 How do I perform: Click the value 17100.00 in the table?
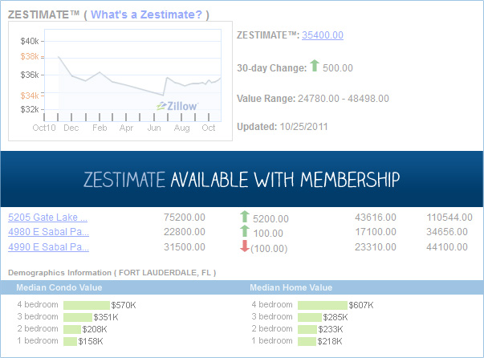click(376, 232)
